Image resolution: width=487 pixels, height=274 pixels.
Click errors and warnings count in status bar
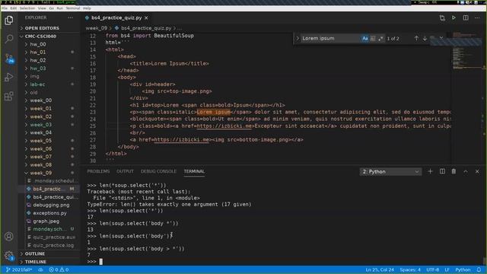pyautogui.click(x=59, y=269)
